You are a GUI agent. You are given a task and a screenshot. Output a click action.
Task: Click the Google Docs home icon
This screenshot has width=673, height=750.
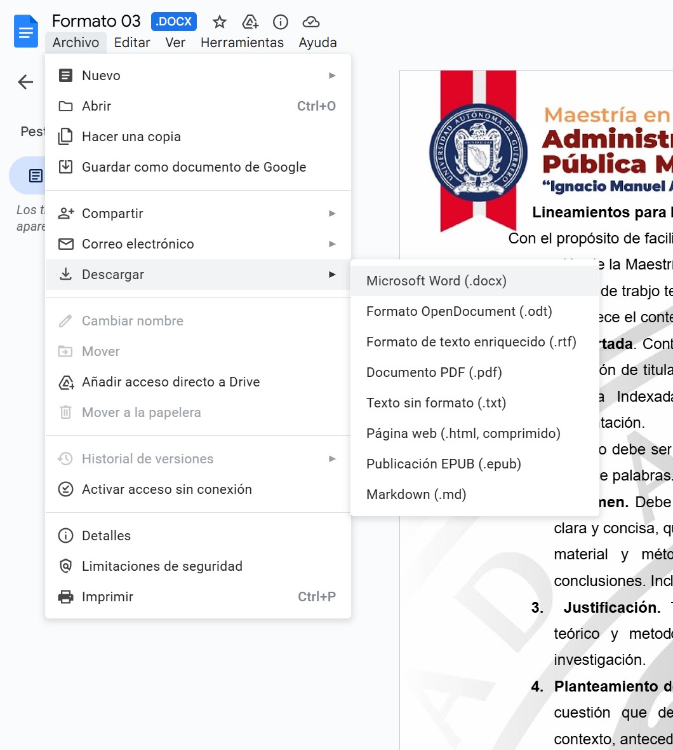[26, 31]
